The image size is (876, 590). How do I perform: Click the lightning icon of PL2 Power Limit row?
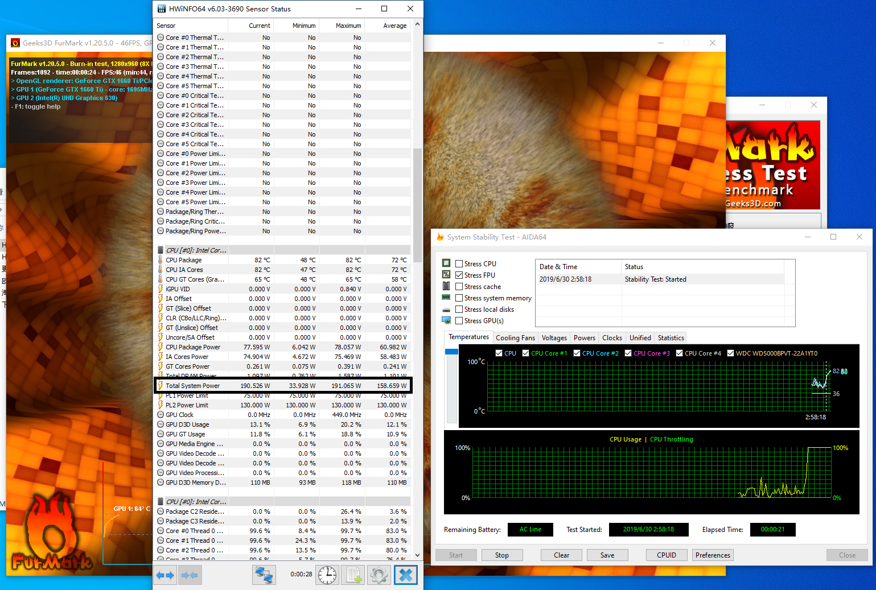coord(161,405)
